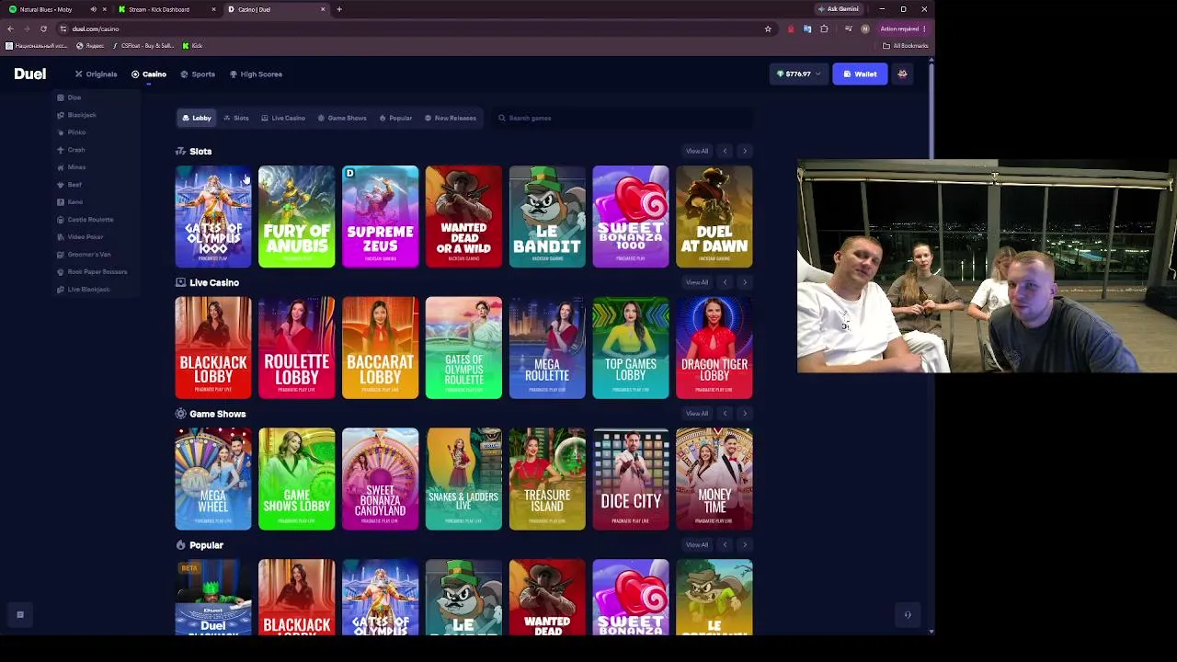
Task: Open the Originals navigation item
Action: click(x=97, y=74)
